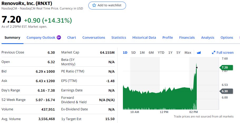This screenshot has height=123, width=240.
Task: Select the 7.20 current price flag on chart
Action: (x=226, y=67)
